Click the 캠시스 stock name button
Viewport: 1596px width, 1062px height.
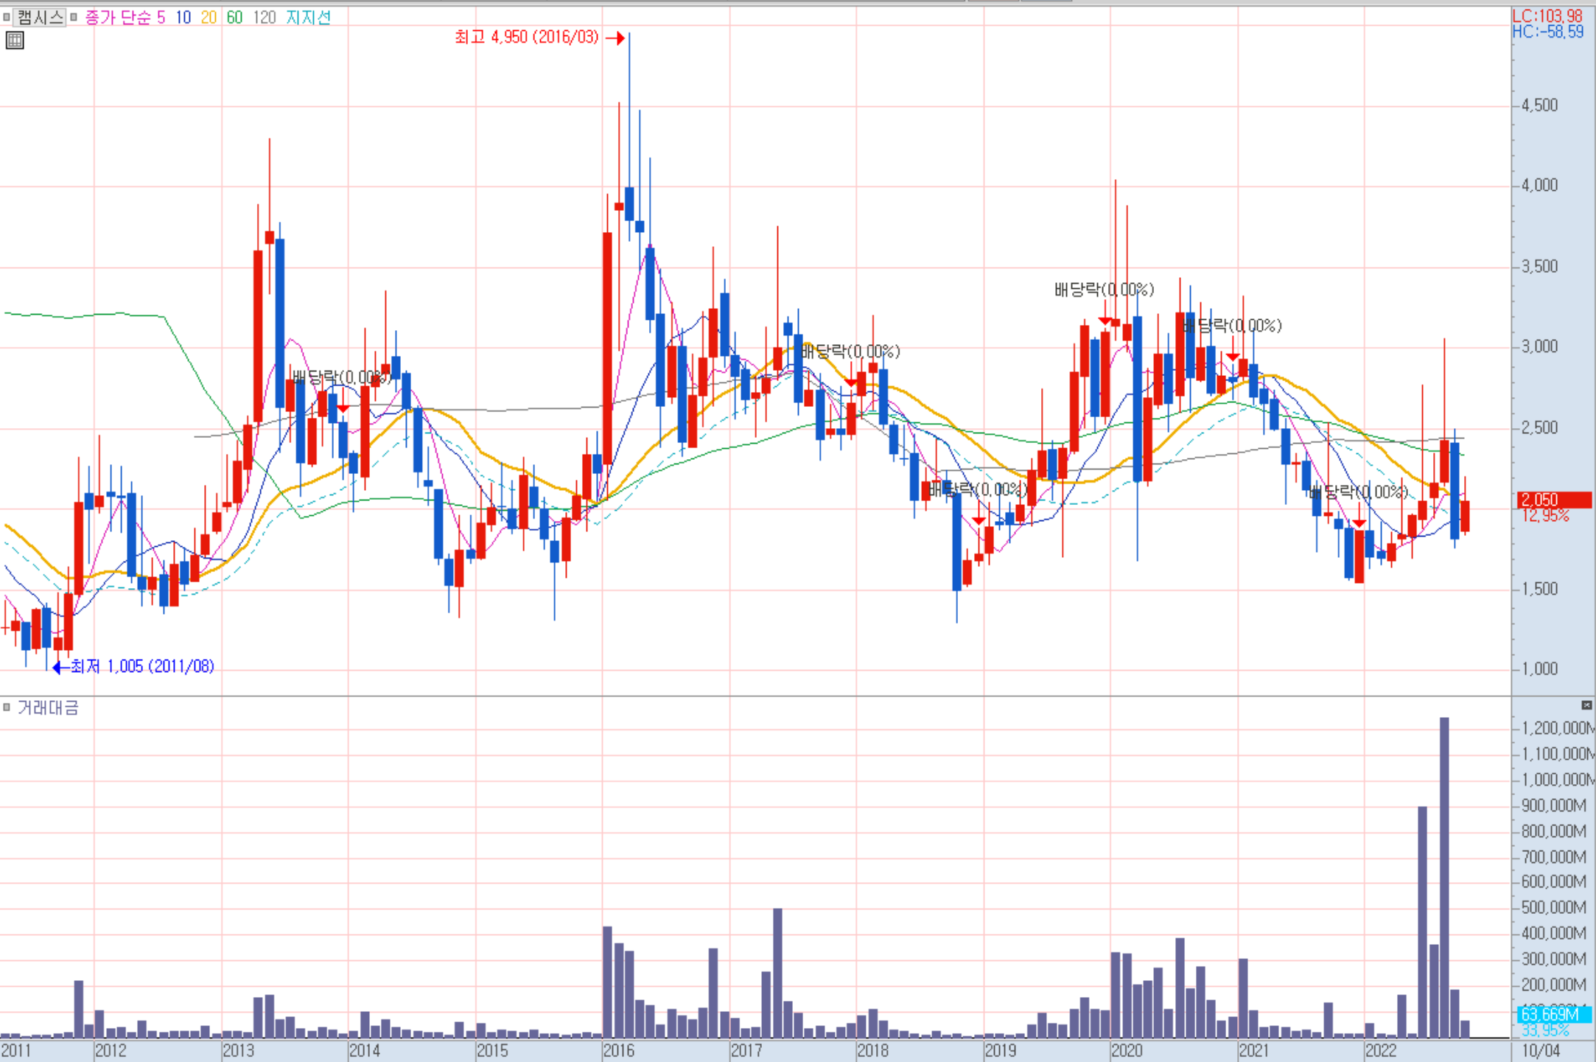(x=40, y=17)
